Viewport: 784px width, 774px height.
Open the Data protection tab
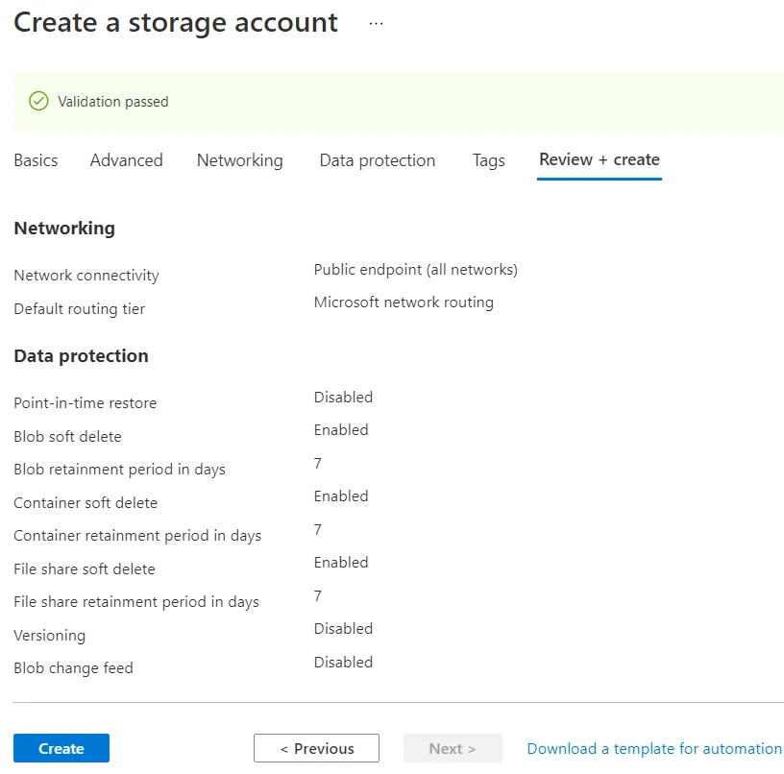pos(377,160)
